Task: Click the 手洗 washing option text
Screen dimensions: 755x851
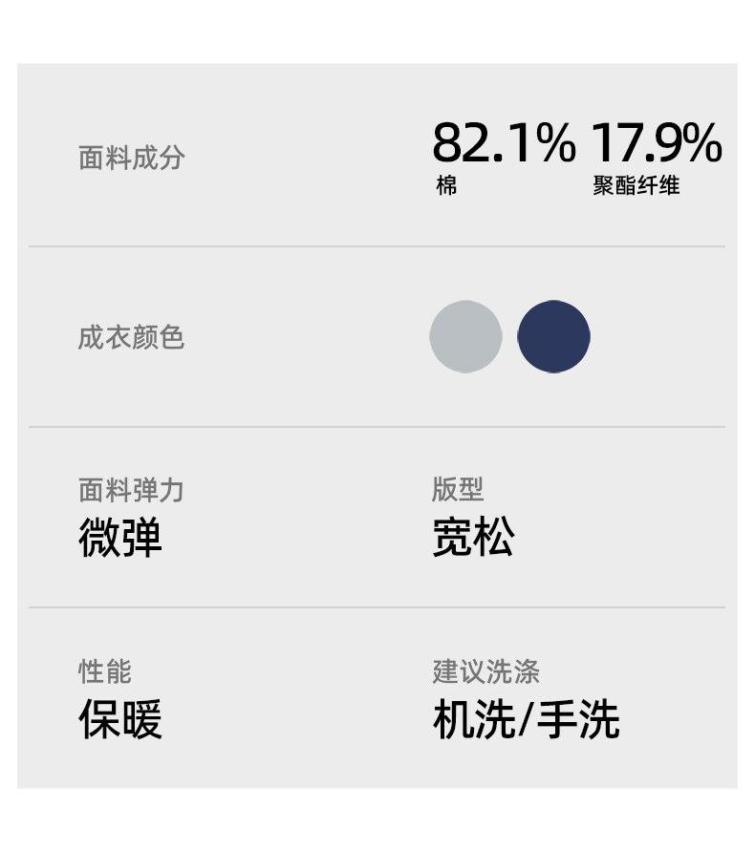Action: coord(577,719)
